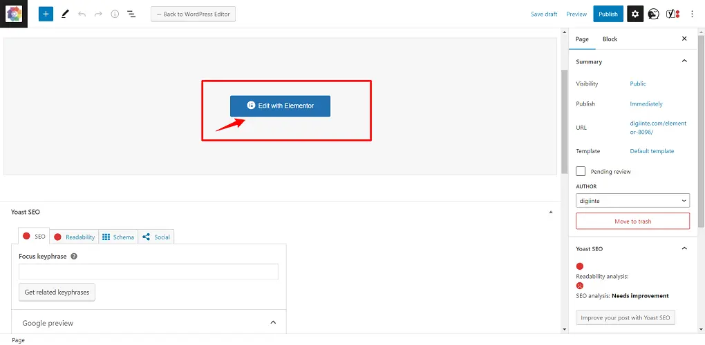Click the Page breadcrumb in footer
Image resolution: width=705 pixels, height=345 pixels.
[19, 340]
